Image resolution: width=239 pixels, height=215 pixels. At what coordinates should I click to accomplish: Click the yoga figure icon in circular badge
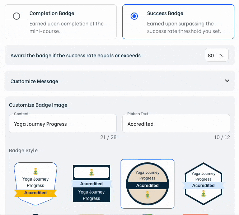[147, 195]
